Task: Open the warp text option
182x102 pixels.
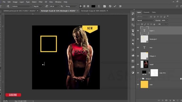Action: (x=99, y=6)
